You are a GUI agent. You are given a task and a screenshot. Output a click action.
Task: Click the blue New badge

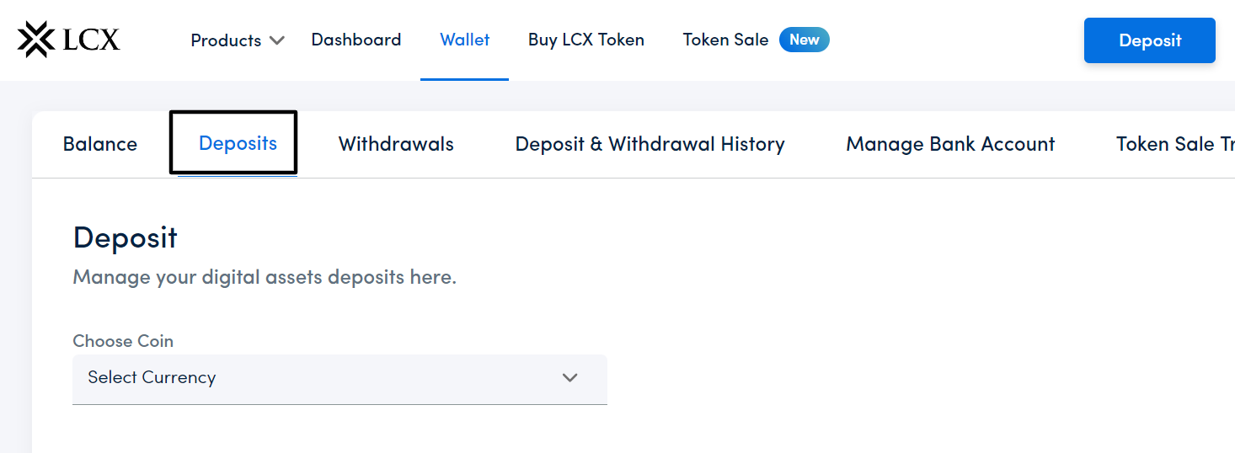click(x=805, y=40)
